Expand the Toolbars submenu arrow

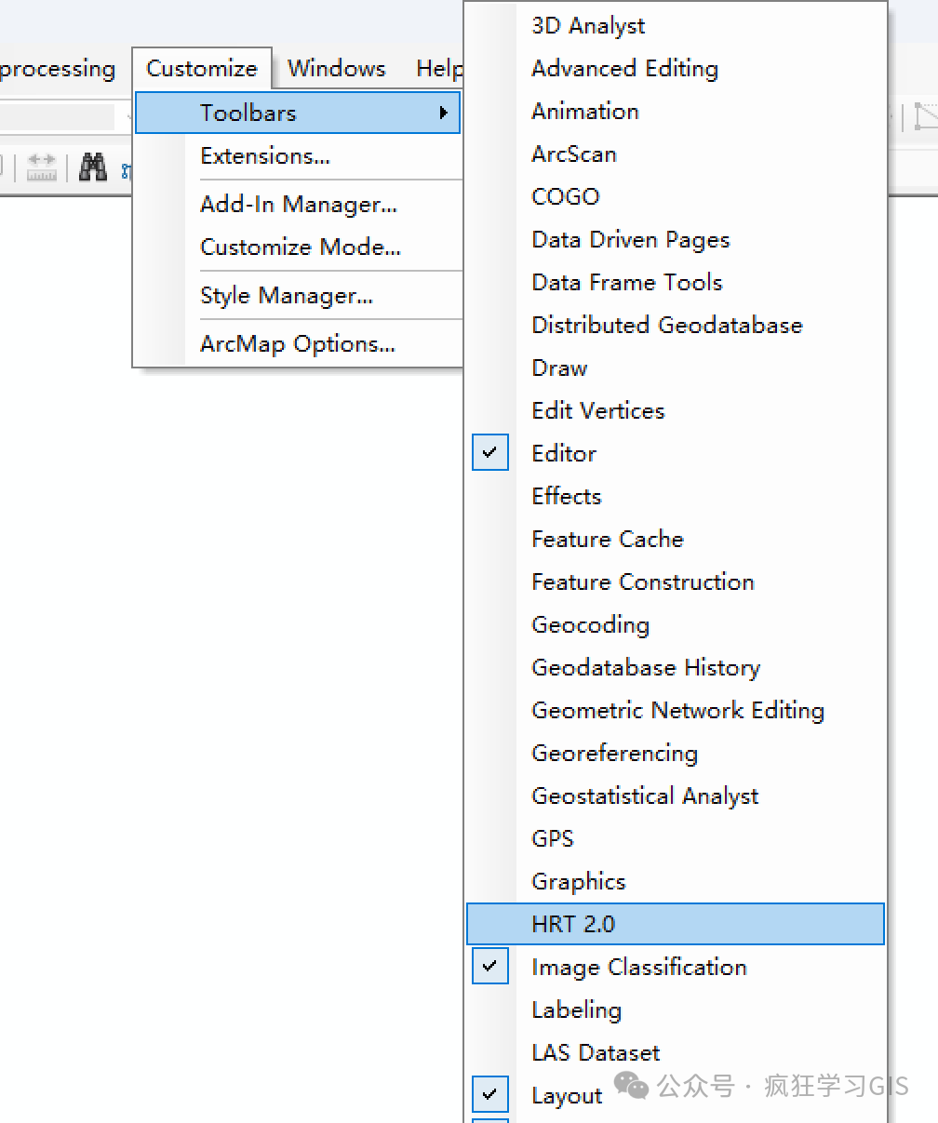[445, 114]
